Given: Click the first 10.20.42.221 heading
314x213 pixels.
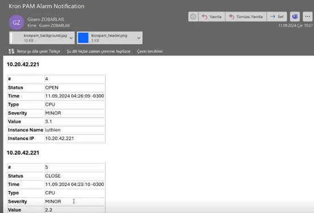Looking at the screenshot, I should click(x=23, y=65).
